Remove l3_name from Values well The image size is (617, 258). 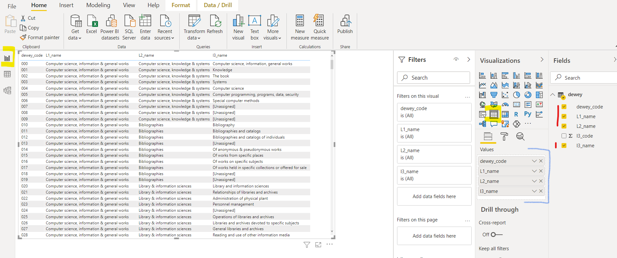click(x=541, y=191)
